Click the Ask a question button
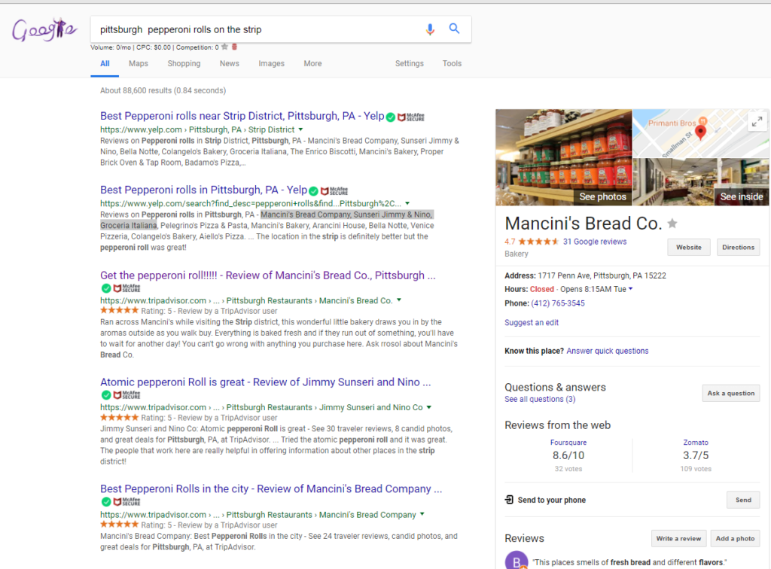This screenshot has width=771, height=569. [730, 393]
